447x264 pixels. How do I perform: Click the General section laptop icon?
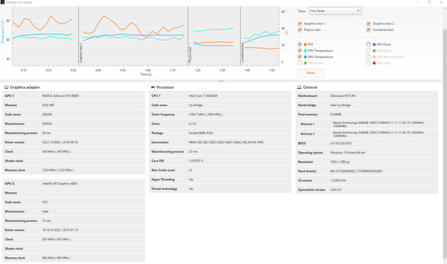click(300, 87)
